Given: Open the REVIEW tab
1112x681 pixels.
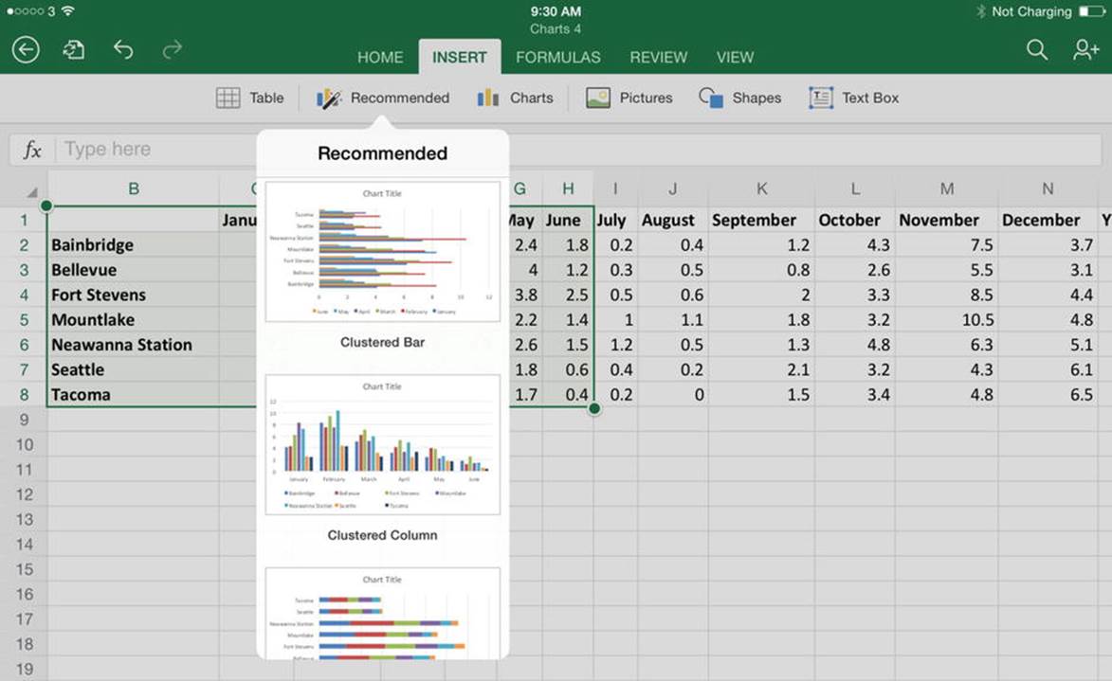Looking at the screenshot, I should (658, 58).
